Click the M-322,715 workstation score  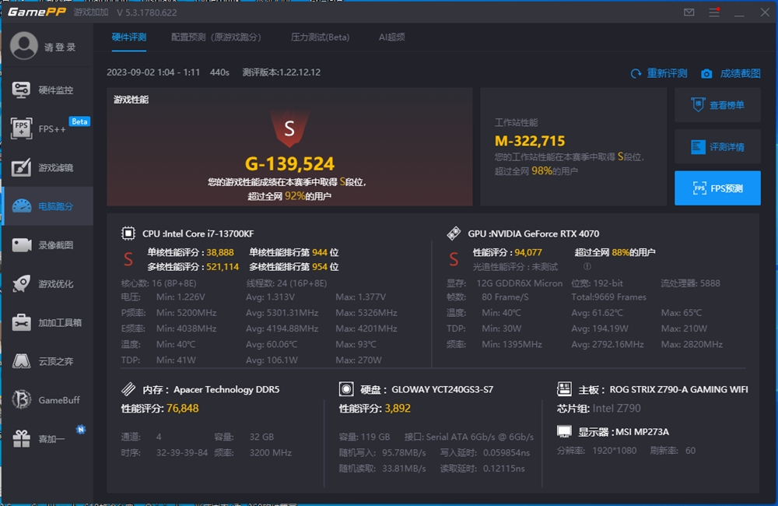[529, 141]
